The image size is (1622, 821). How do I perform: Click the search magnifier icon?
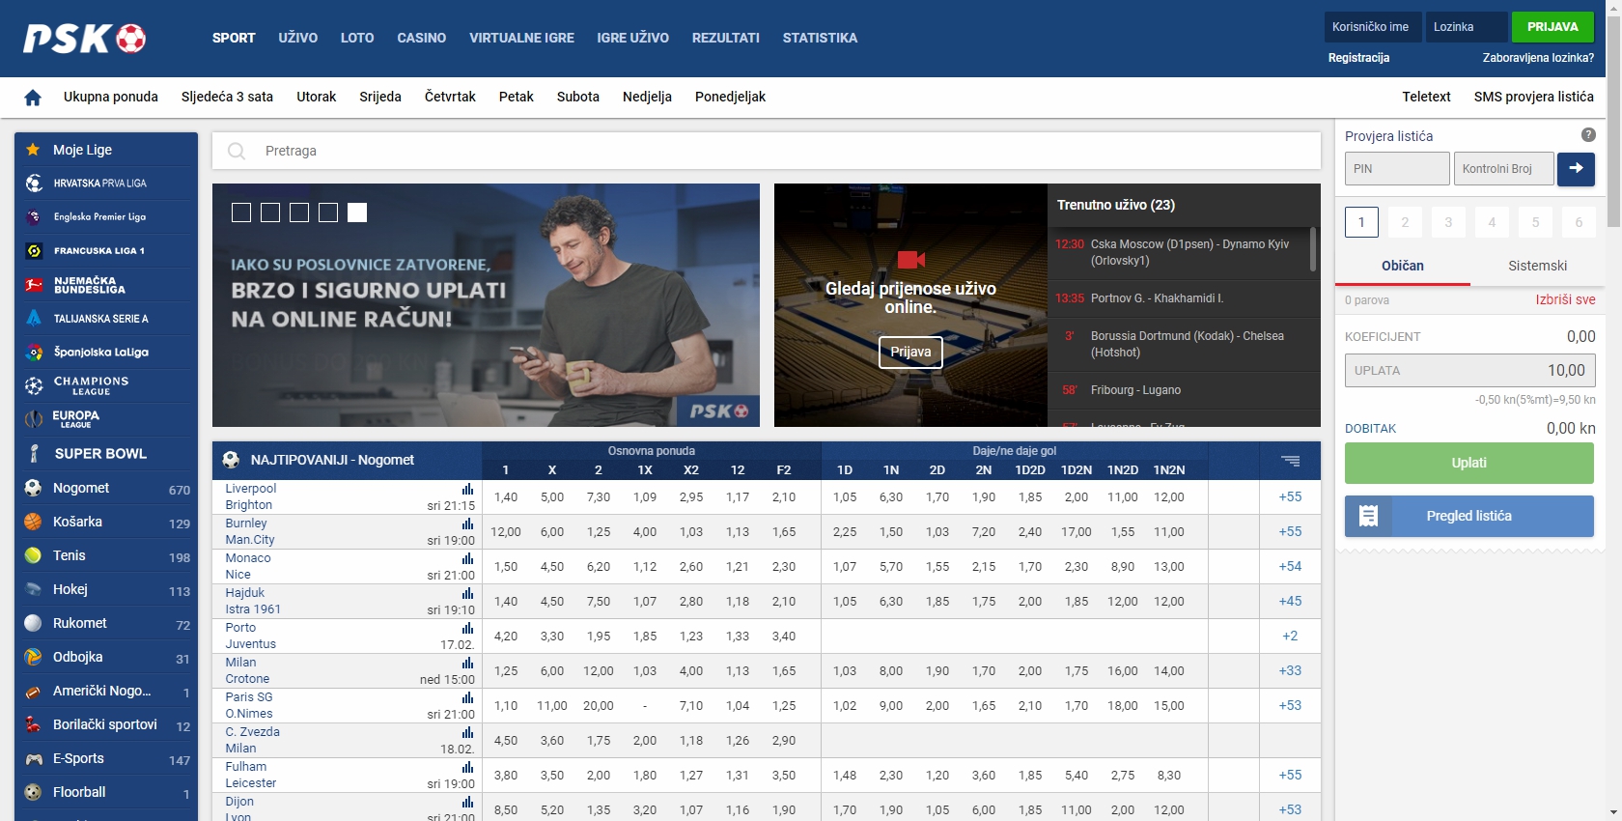pos(237,151)
